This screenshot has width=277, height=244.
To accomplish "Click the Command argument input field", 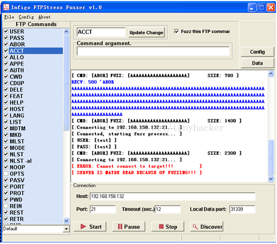I will tap(153, 51).
